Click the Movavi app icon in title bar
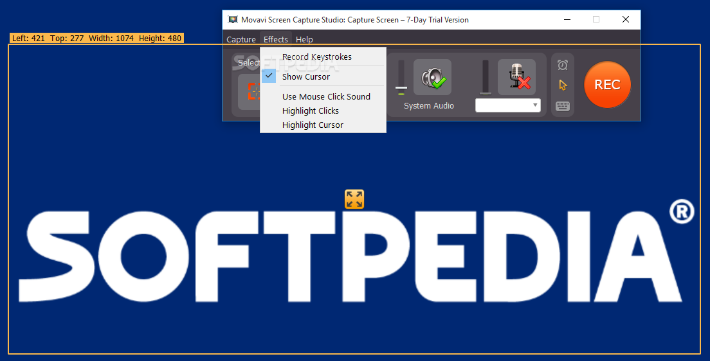710x361 pixels. (233, 19)
